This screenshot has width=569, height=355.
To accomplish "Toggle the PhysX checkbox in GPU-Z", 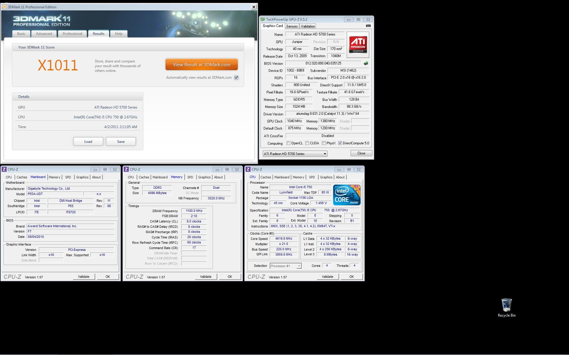I will (324, 143).
